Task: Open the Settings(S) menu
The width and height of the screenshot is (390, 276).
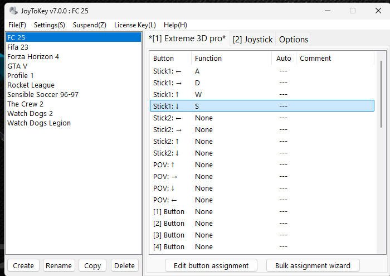Action: tap(49, 25)
